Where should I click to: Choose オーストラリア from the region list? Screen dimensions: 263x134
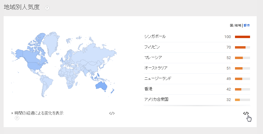click(x=156, y=68)
